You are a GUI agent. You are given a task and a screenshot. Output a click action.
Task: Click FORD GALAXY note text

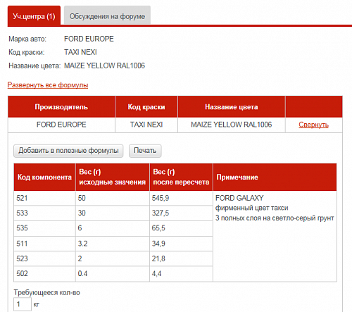pyautogui.click(x=239, y=198)
